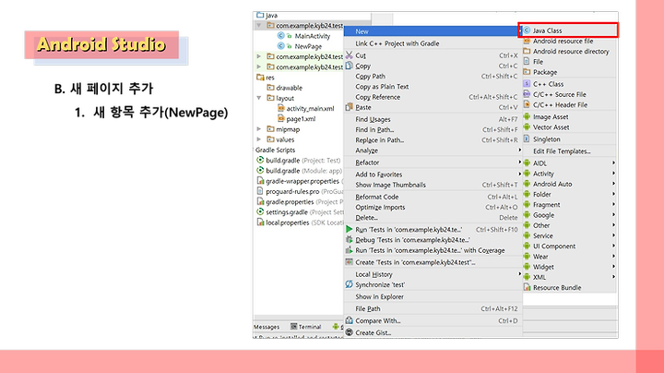Click the Singleton file icon
This screenshot has height=373, width=664.
(527, 138)
